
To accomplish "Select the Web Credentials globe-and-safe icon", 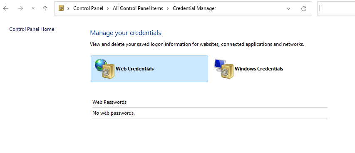I will tap(104, 68).
